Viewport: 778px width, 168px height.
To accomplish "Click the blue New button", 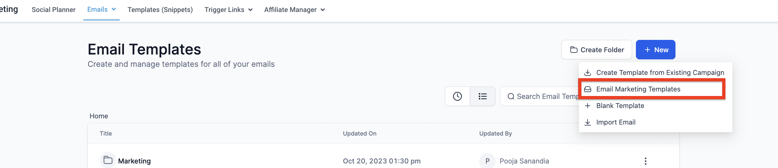I will 655,50.
